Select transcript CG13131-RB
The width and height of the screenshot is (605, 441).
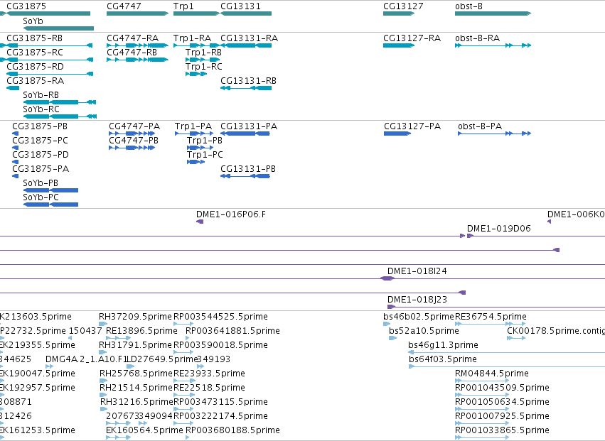point(246,88)
